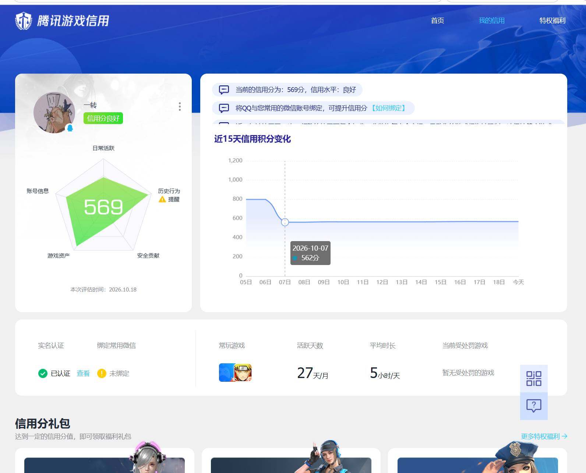586x473 pixels.
Task: Open the three-dot menu beside username
Action: click(180, 107)
